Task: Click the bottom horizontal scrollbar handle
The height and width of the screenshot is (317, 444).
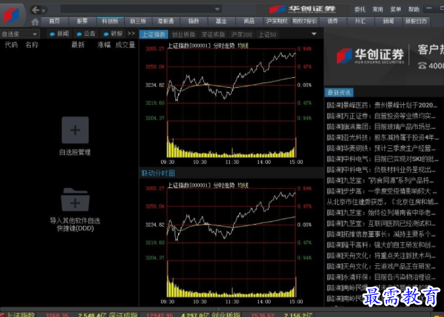Action: pos(217,309)
